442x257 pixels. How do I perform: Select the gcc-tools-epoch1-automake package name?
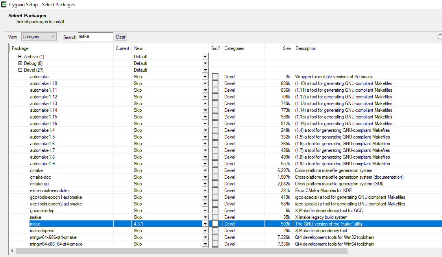click(x=56, y=197)
